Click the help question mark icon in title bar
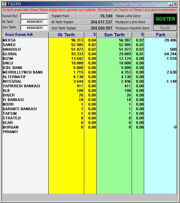 [4, 4]
